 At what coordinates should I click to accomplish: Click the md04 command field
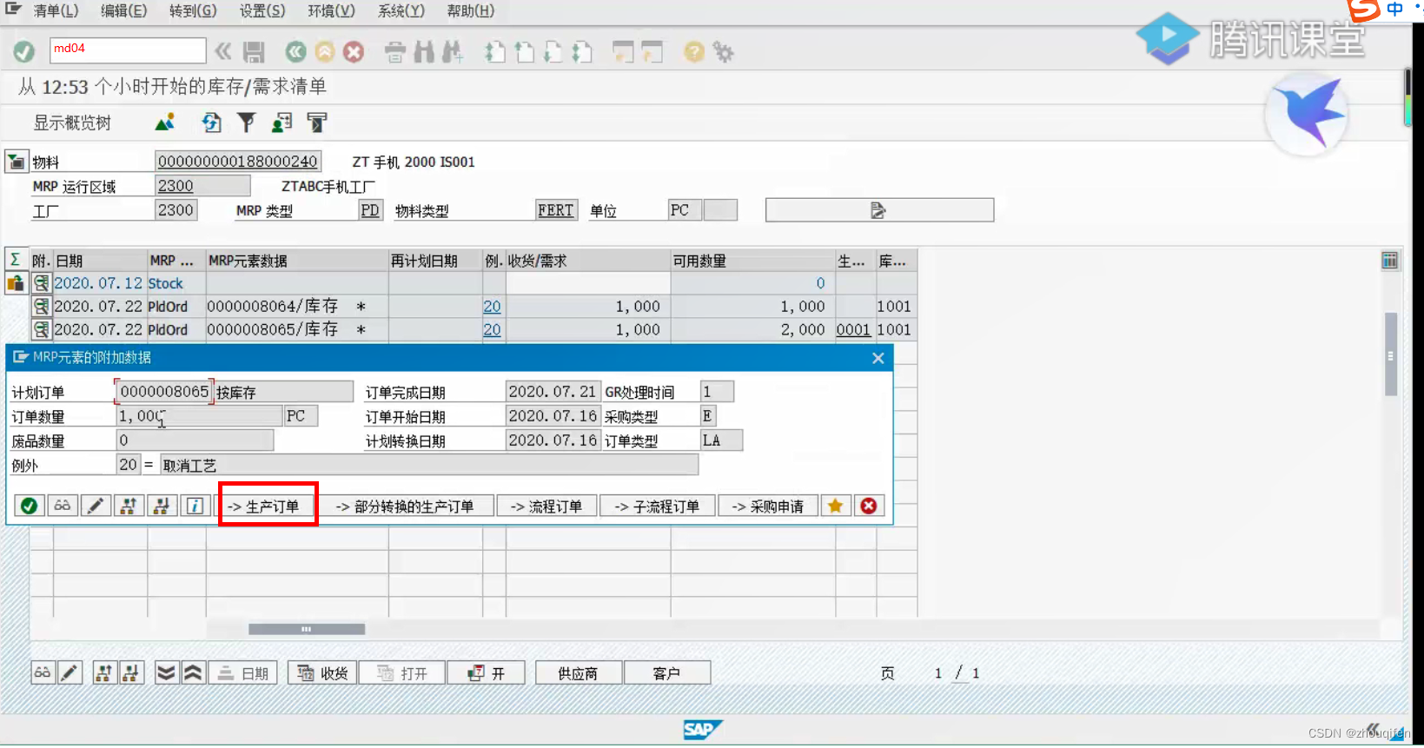(x=128, y=50)
